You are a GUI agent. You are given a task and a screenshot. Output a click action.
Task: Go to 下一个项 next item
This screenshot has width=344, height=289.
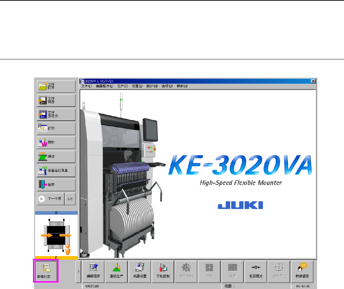coord(51,199)
